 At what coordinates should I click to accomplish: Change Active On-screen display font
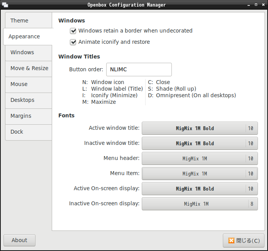pyautogui.click(x=200, y=189)
